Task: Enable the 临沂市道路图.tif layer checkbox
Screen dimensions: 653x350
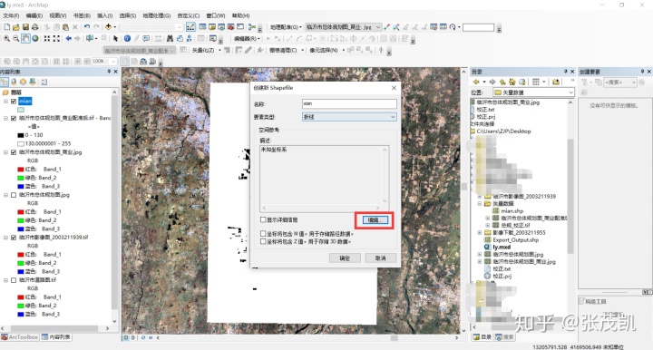Action: [14, 280]
